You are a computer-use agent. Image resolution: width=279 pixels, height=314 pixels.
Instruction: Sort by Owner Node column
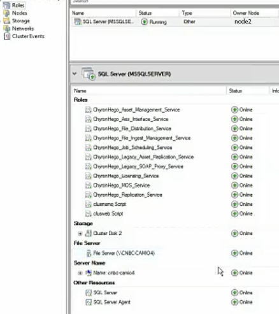pyautogui.click(x=254, y=13)
